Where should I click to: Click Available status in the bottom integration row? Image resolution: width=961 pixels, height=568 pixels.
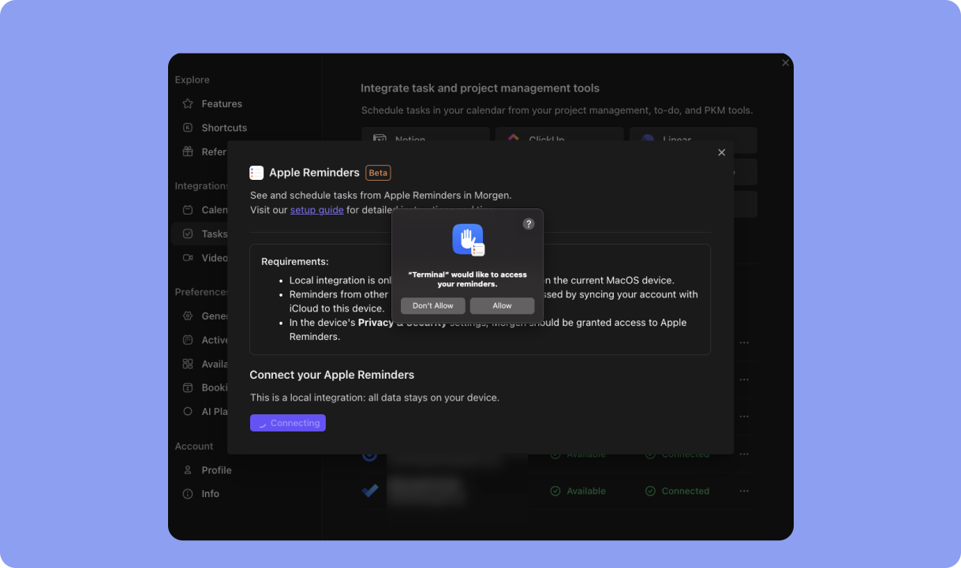click(x=578, y=491)
